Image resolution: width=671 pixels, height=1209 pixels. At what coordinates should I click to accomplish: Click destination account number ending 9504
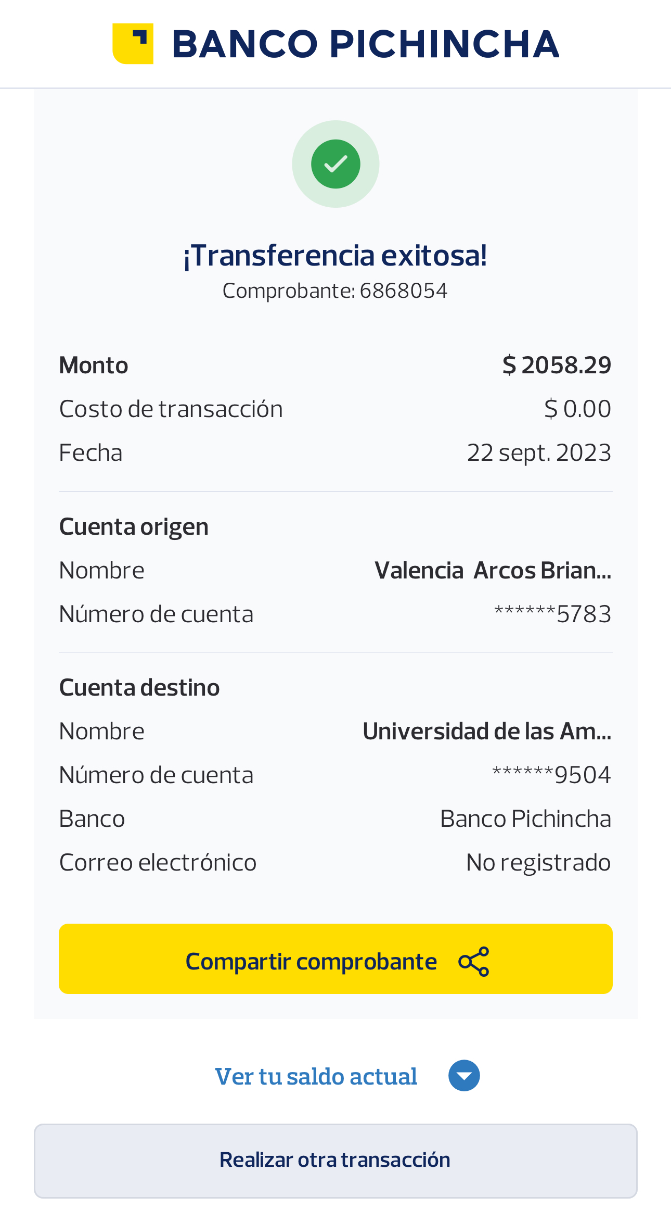[551, 775]
